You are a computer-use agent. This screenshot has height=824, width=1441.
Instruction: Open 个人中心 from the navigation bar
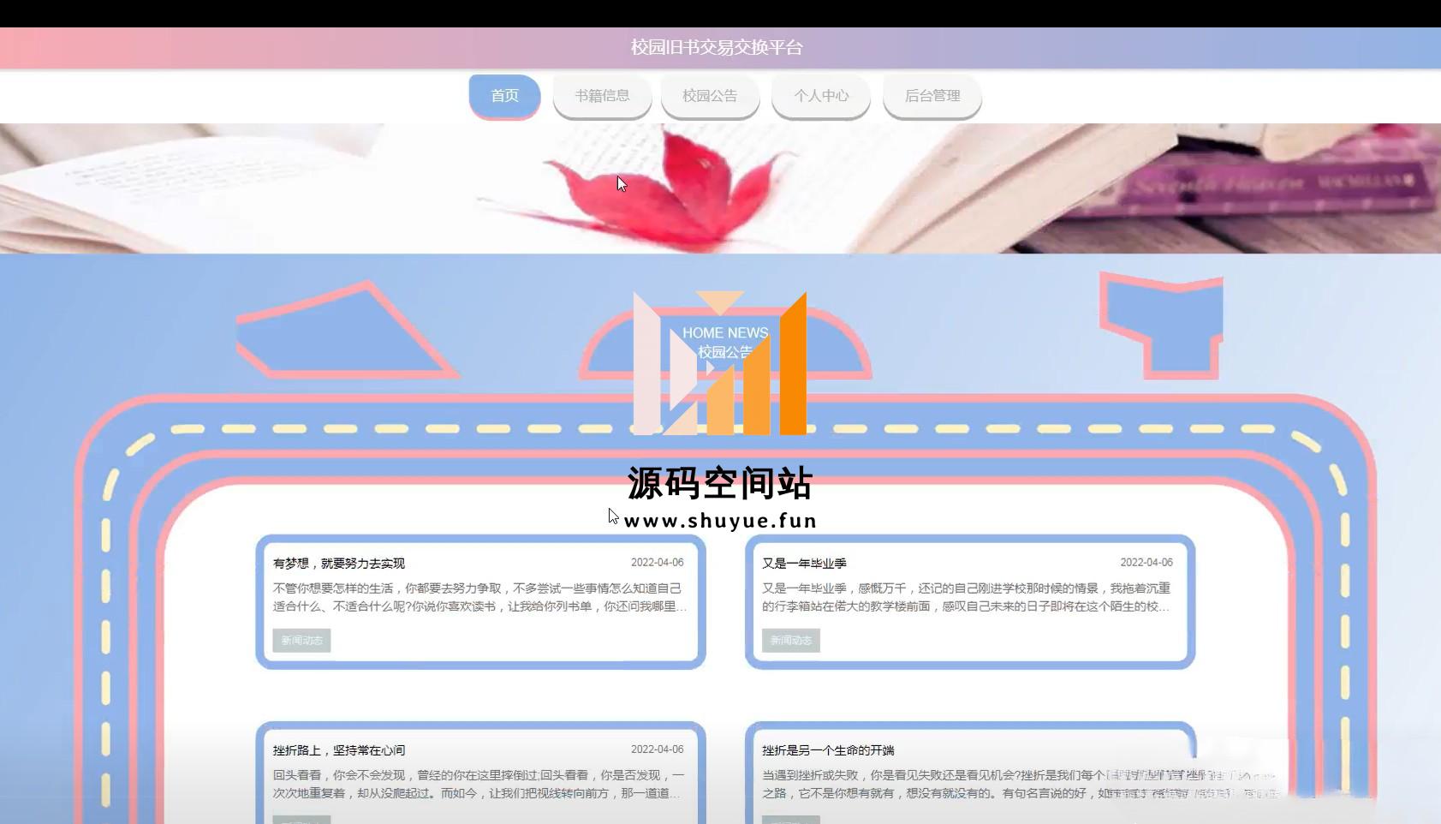coord(820,96)
